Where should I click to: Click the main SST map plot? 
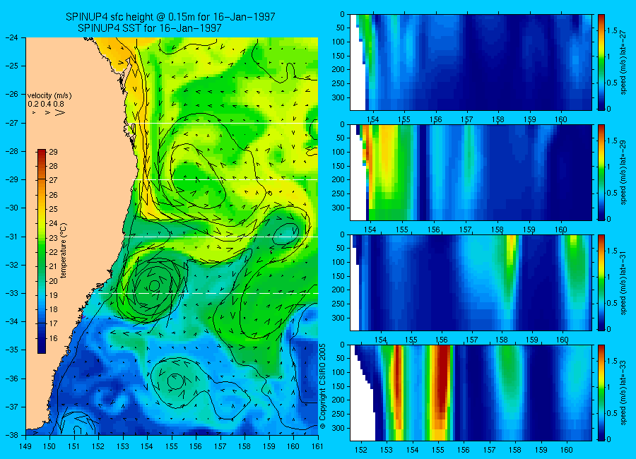coord(172,236)
